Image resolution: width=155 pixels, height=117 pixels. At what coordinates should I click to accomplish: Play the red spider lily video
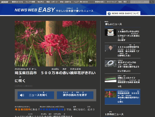90,61
